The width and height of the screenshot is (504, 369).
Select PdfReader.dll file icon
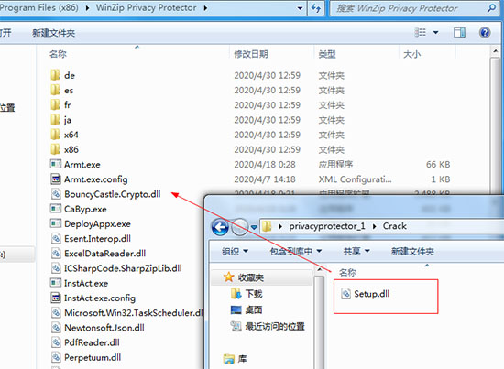point(56,342)
